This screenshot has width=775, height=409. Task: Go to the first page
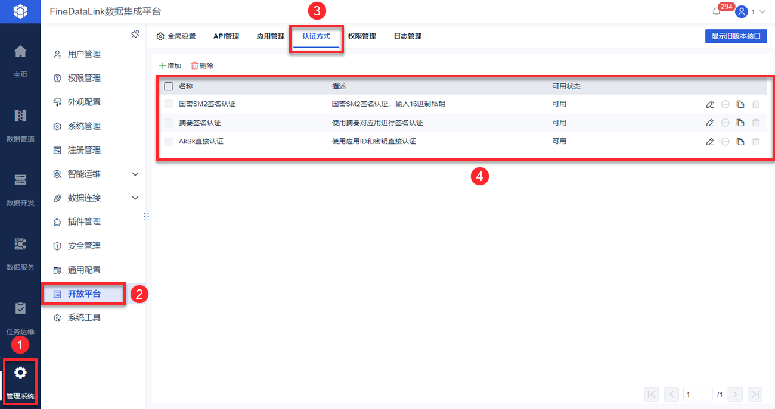pyautogui.click(x=652, y=394)
